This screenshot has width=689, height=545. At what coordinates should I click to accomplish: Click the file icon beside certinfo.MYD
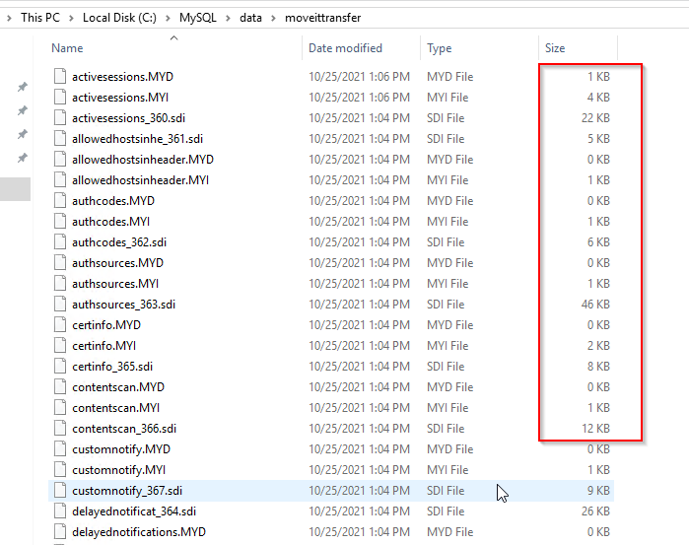click(60, 324)
